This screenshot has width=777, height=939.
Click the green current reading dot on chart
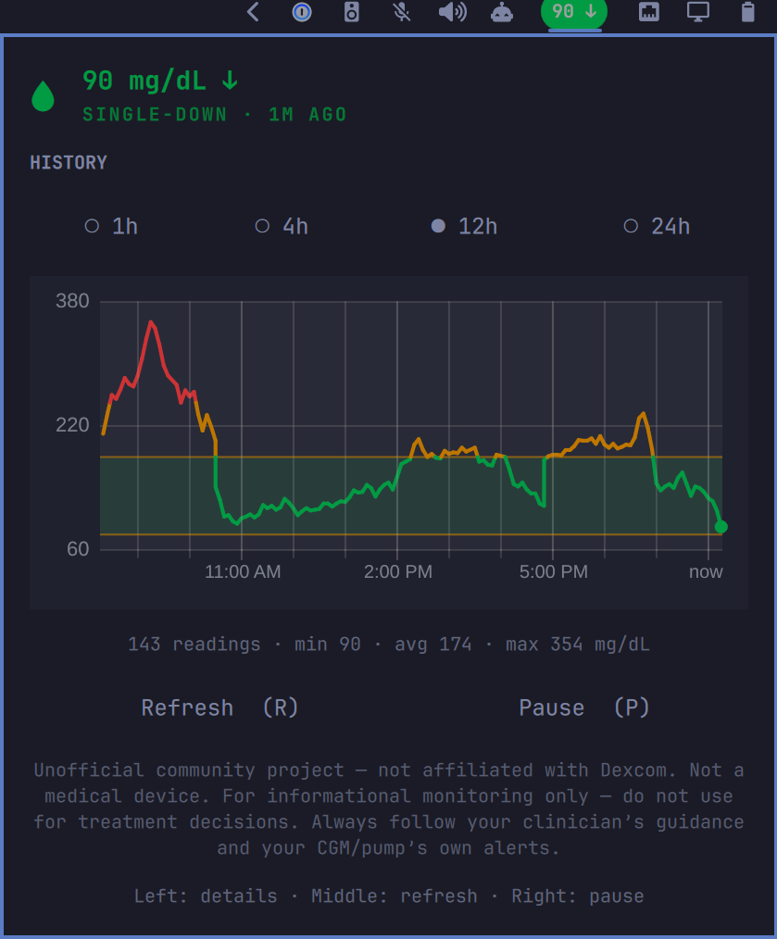pyautogui.click(x=721, y=527)
